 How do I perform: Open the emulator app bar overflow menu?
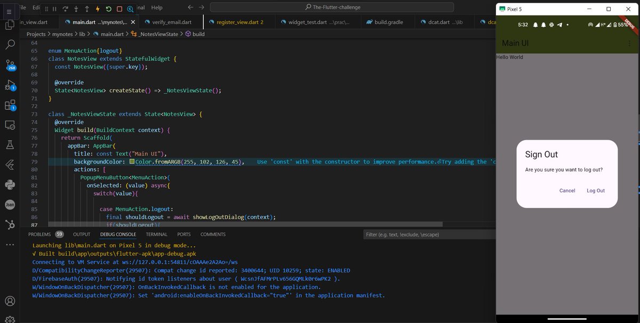point(629,43)
